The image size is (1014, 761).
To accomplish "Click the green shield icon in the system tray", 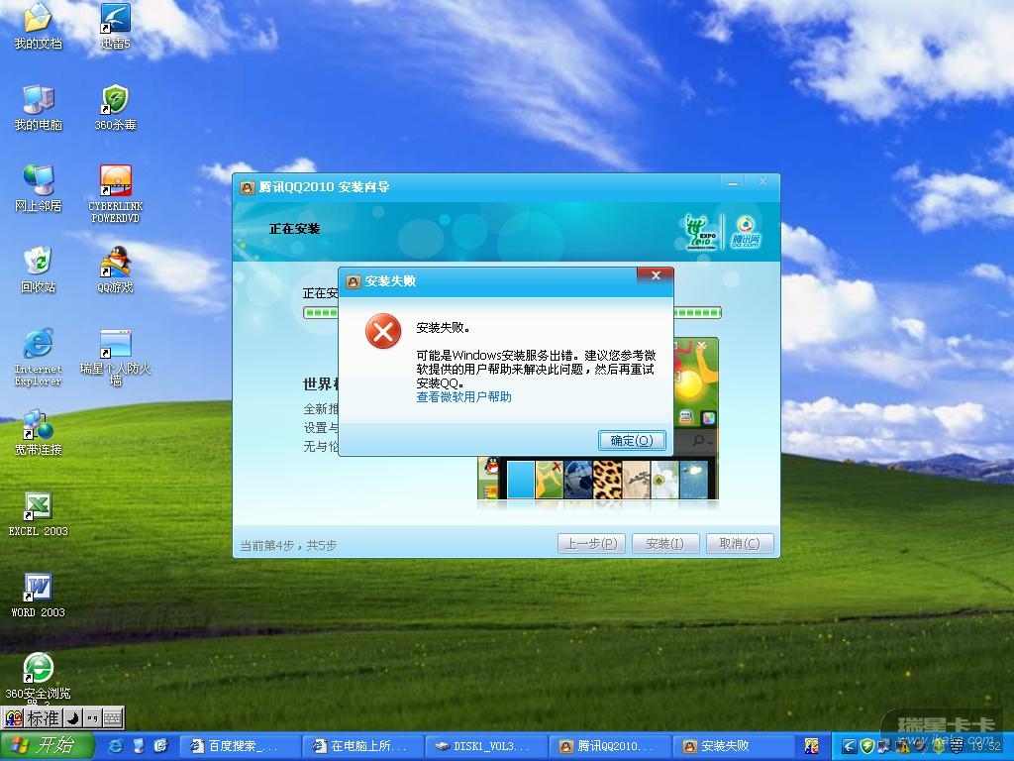I will (x=866, y=746).
